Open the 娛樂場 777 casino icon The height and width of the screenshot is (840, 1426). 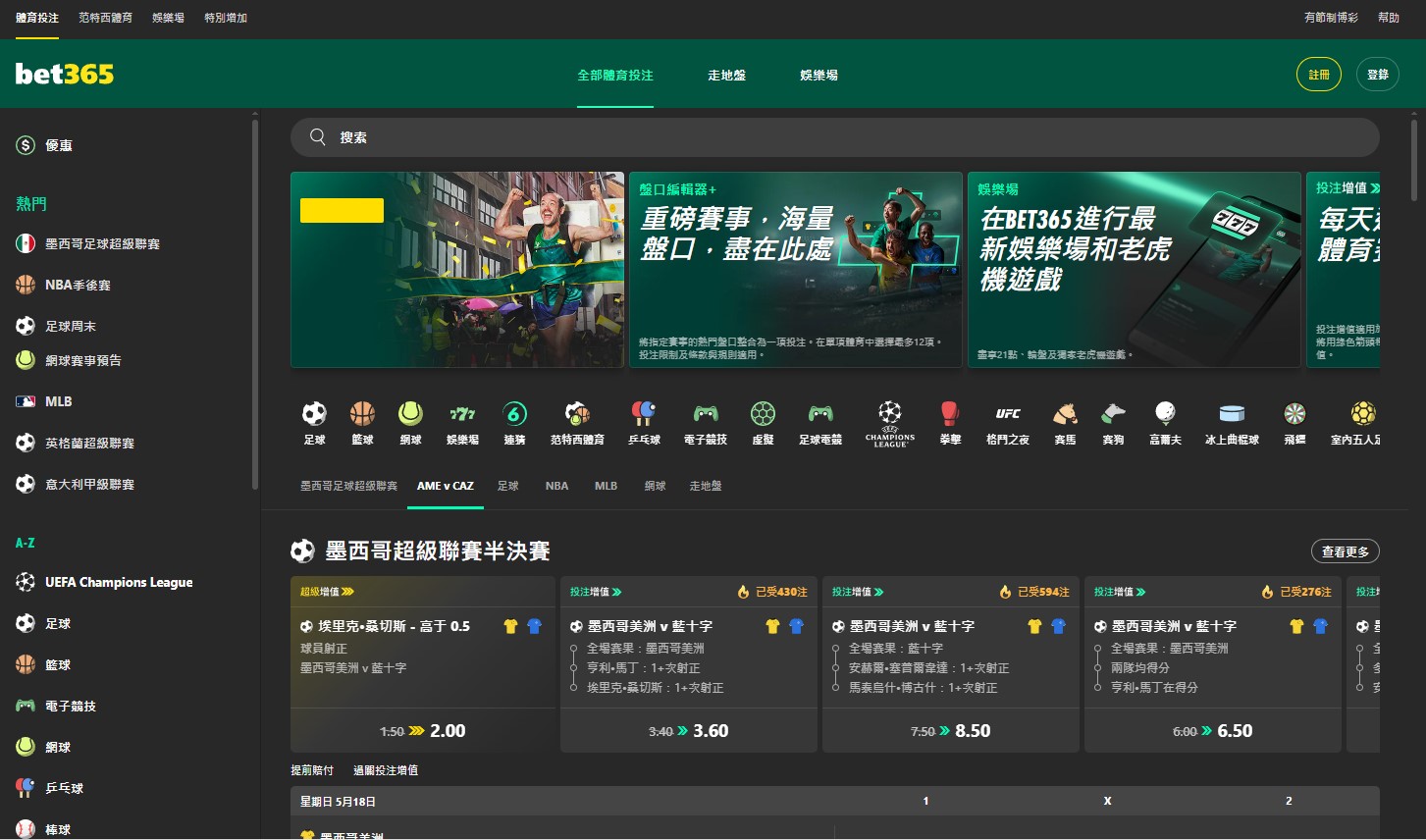pyautogui.click(x=462, y=423)
